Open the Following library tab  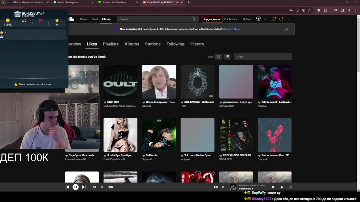click(175, 44)
